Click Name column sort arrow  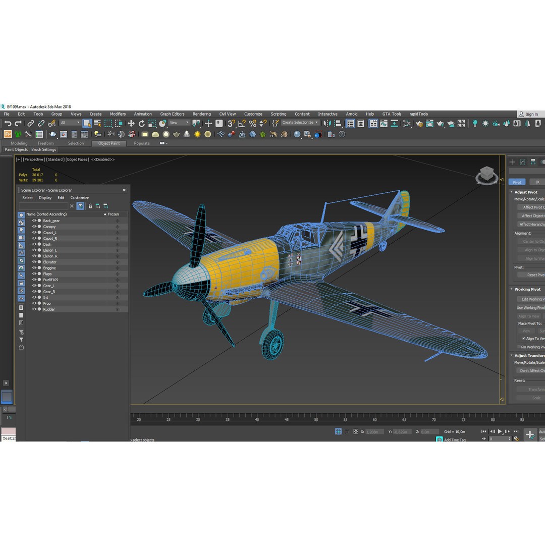click(105, 214)
